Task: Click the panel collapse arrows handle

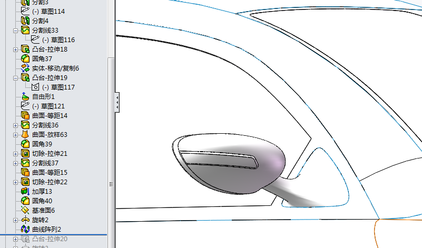Action: (x=117, y=102)
